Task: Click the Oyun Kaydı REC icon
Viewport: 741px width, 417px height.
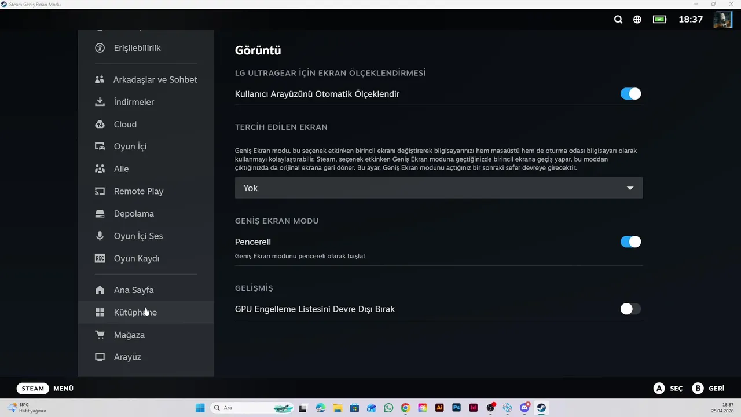Action: [100, 258]
